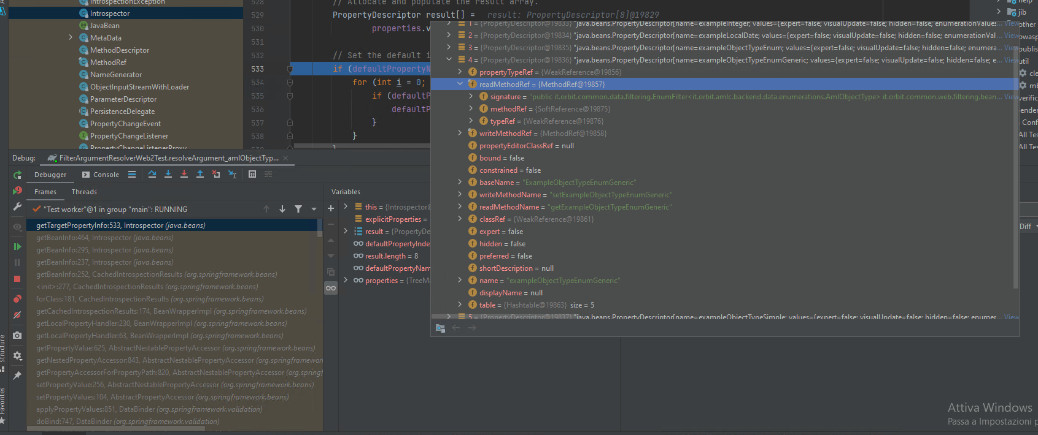Switch to Console tab
This screenshot has height=435, width=1038.
[101, 175]
